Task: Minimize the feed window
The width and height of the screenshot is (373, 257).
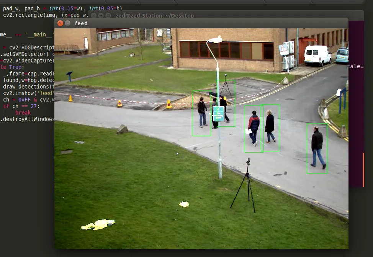Action: coord(68,23)
